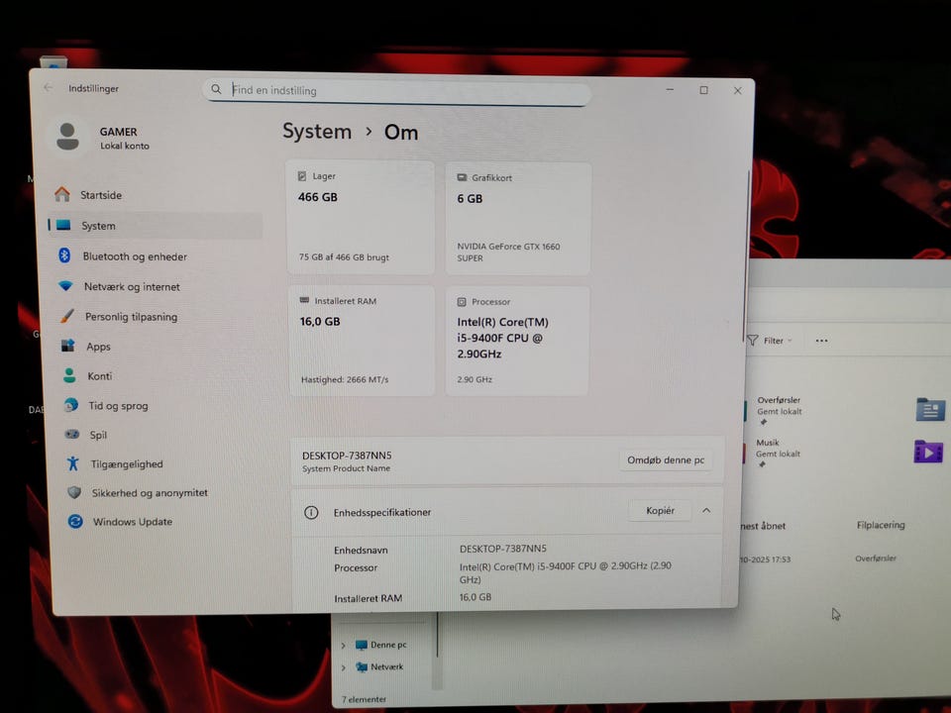The width and height of the screenshot is (951, 713).
Task: Click the GAMER profile avatar
Action: 67,137
